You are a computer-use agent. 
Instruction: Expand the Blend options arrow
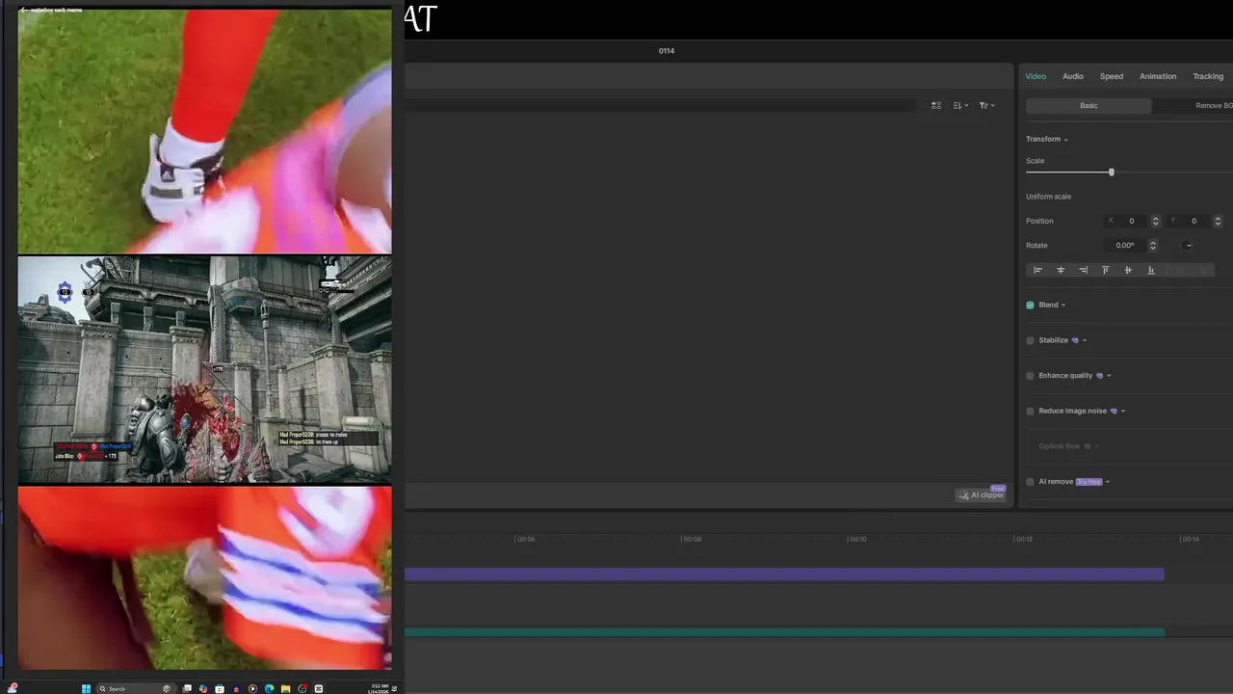coord(1063,306)
